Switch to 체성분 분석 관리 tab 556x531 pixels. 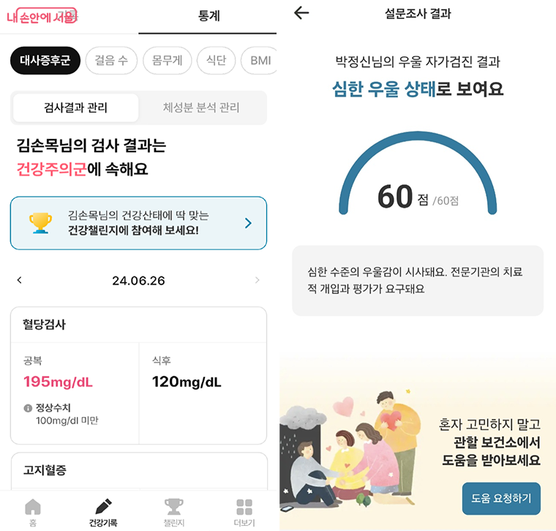[201, 108]
